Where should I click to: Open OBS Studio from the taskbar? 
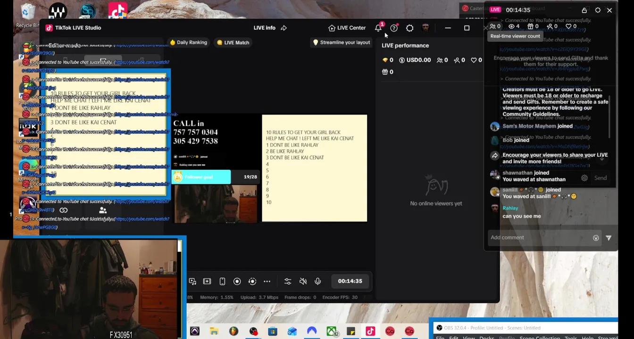253,331
